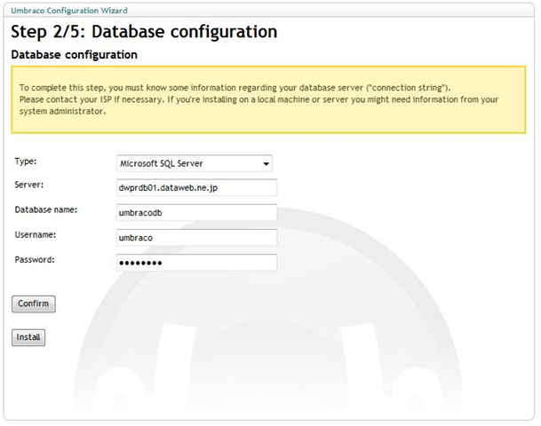Screen dimensions: 541x426
Task: Click the Step 2/5 heading
Action: (x=144, y=32)
